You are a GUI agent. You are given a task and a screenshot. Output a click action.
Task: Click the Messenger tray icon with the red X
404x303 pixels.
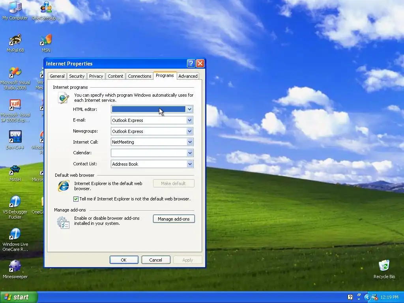click(375, 297)
